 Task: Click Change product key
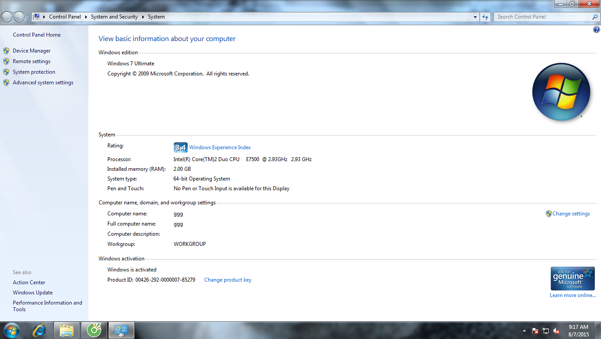228,280
